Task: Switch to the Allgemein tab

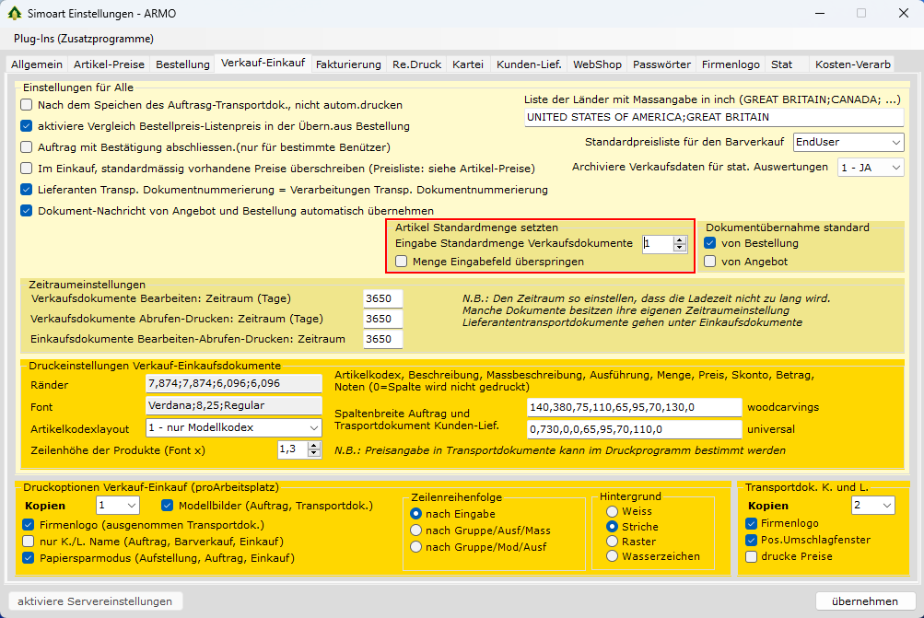Action: coord(37,64)
